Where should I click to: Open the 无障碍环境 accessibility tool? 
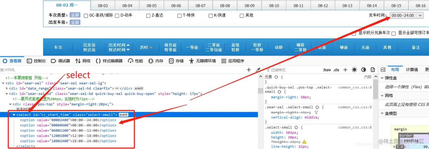(202, 61)
